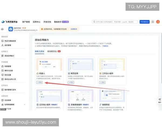Screen dimensions: 162x129
Task: Open the apps grid icon
Action: tap(153, 22)
